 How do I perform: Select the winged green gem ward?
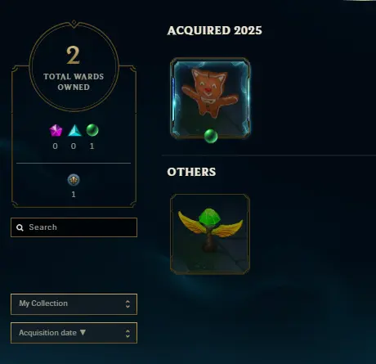210,234
